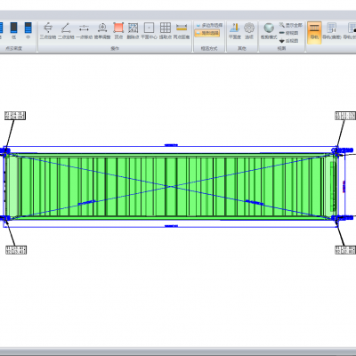Toggle the highlighted rectangle selection mode
The height and width of the screenshot is (356, 356).
click(x=207, y=33)
